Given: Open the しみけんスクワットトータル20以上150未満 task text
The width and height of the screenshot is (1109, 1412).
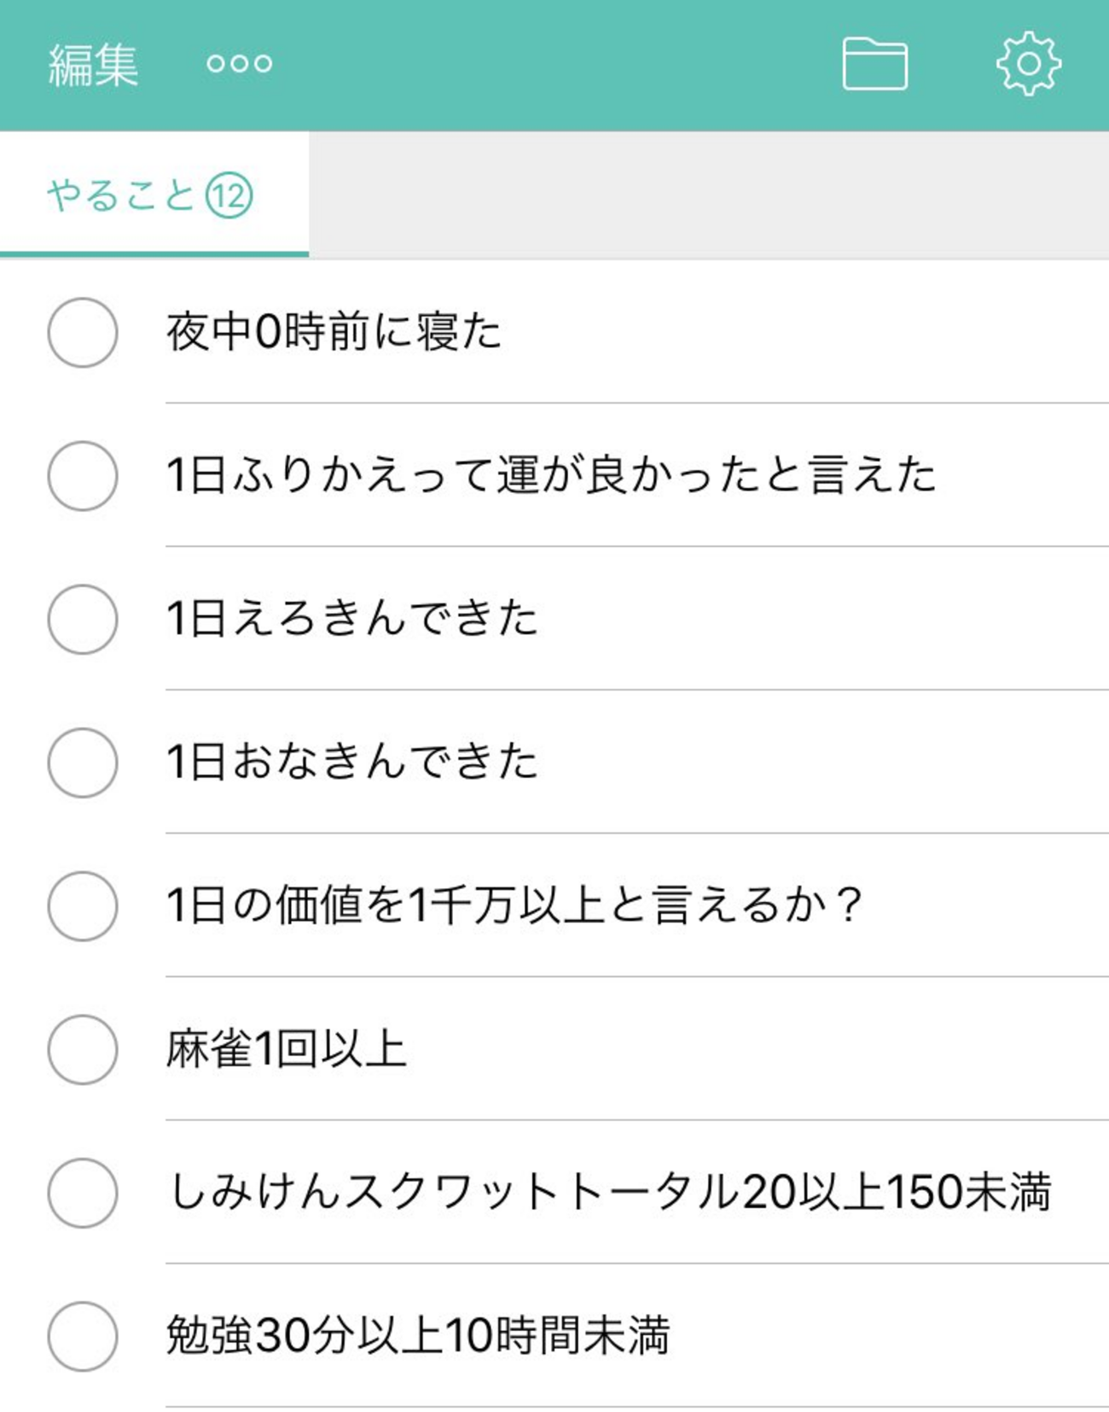Looking at the screenshot, I should click(609, 1193).
